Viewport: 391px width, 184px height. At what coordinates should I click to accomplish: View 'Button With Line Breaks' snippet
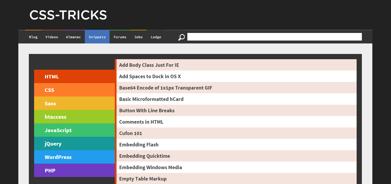237,111
